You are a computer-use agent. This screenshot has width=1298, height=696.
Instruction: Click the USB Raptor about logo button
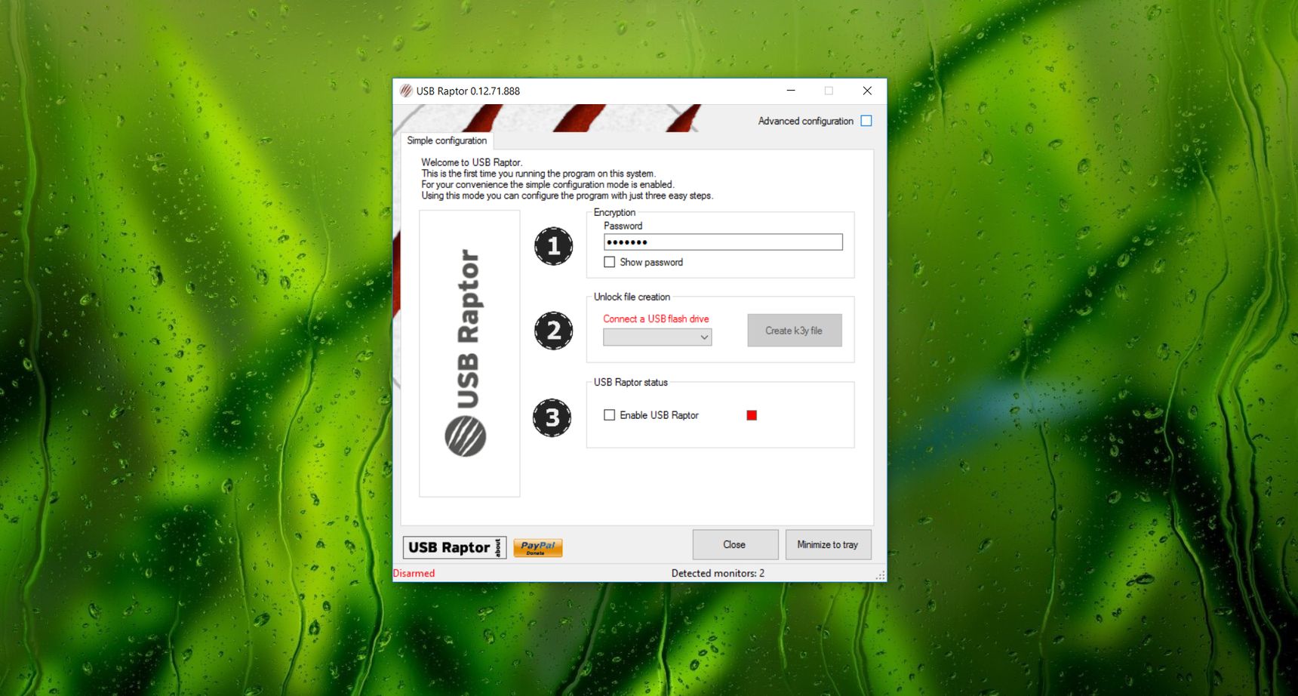click(x=455, y=547)
